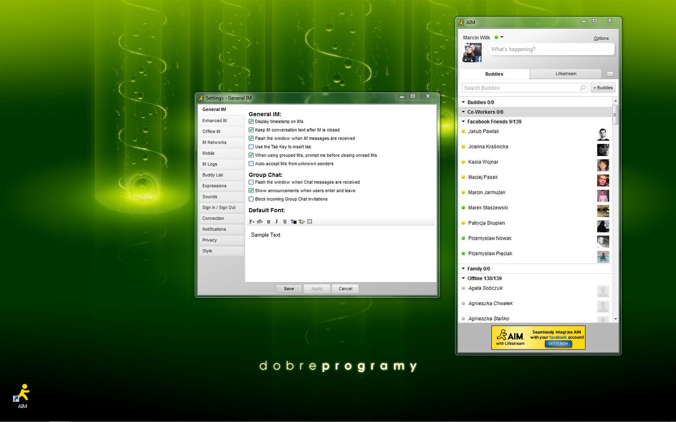
Task: Click Marcin Wilk's profile picture
Action: click(x=472, y=53)
